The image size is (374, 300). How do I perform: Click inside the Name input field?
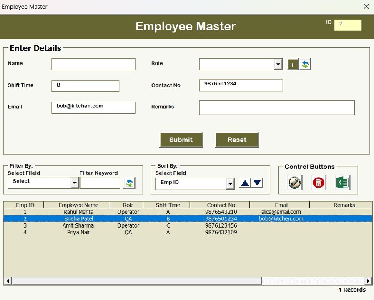pos(93,64)
